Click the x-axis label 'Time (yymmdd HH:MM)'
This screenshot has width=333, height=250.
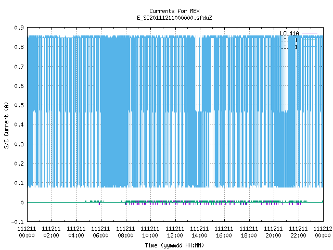(174, 245)
